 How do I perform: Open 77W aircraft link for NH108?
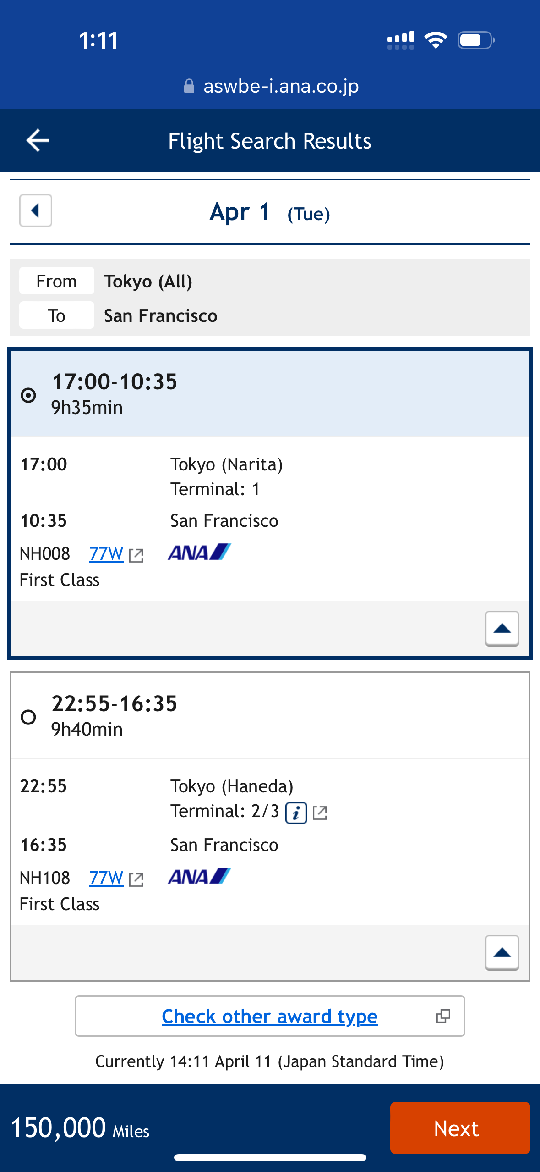click(x=106, y=878)
